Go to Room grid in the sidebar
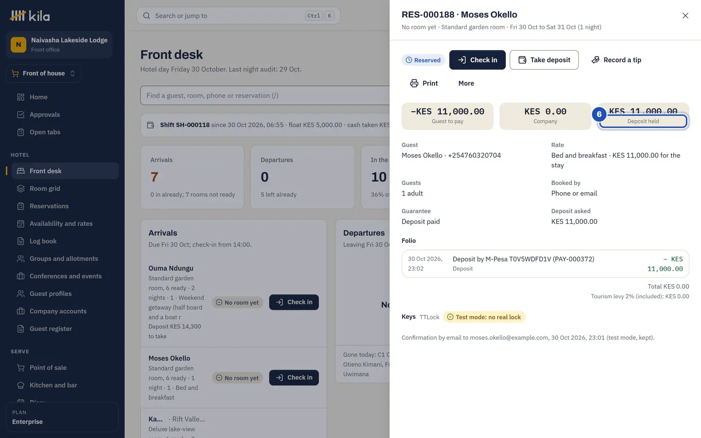The image size is (701, 438). click(x=65, y=188)
